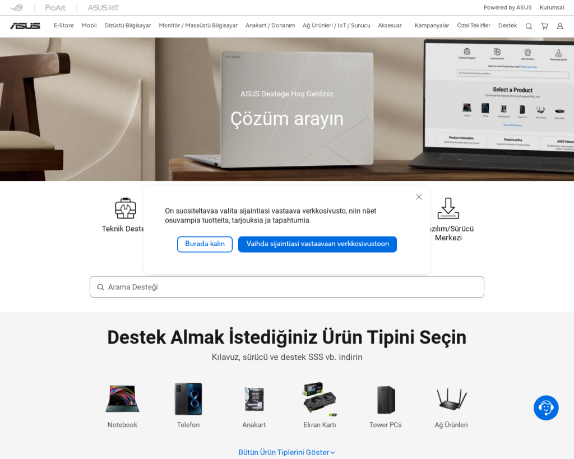This screenshot has width=574, height=459.
Task: Click the Ekran Kartı label
Action: (x=320, y=425)
